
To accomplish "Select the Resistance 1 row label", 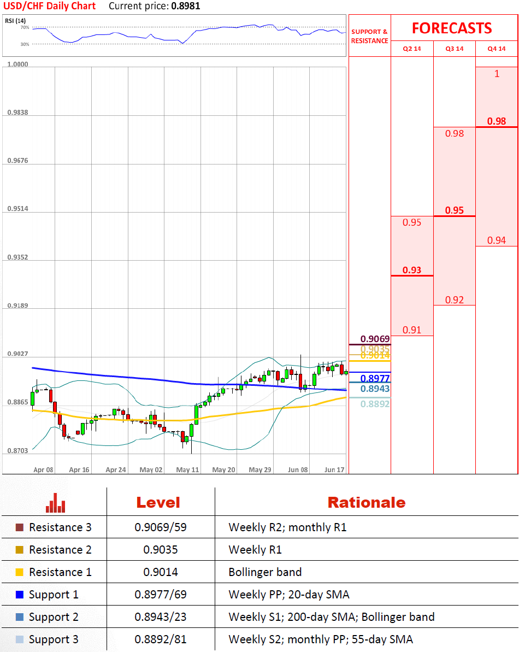I will [x=60, y=572].
